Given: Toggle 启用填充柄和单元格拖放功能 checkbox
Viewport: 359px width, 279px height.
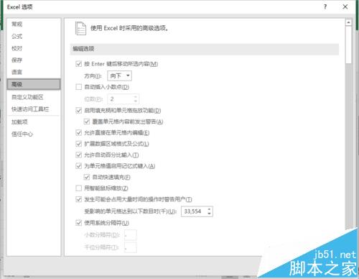Looking at the screenshot, I should (78, 110).
